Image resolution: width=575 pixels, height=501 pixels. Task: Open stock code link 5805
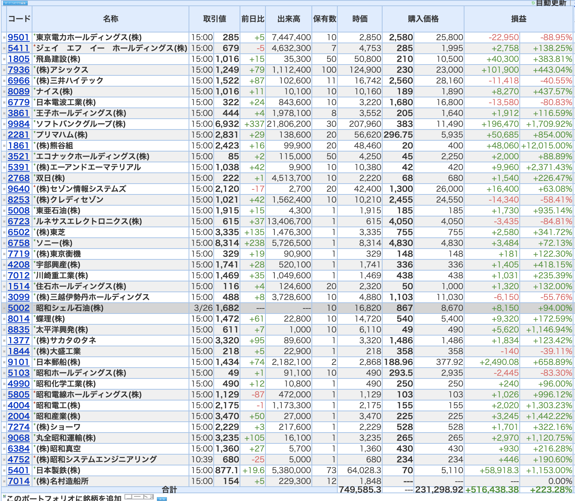point(19,395)
